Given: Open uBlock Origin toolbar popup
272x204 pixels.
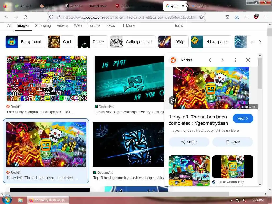Looking at the screenshot, I should point(256,17).
